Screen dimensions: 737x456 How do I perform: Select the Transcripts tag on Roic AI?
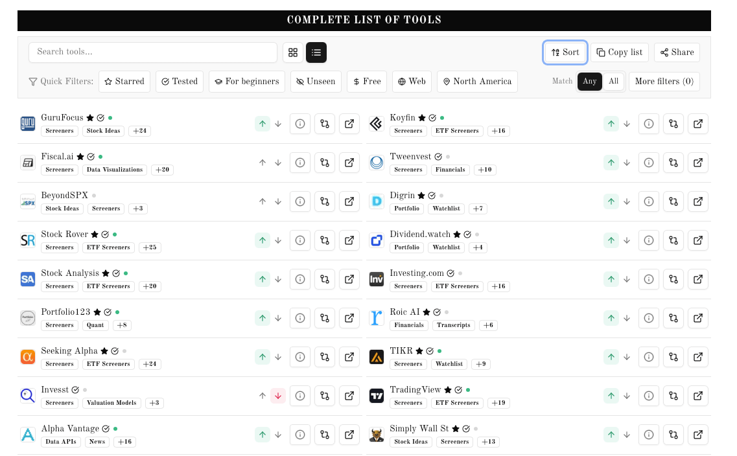coord(453,325)
